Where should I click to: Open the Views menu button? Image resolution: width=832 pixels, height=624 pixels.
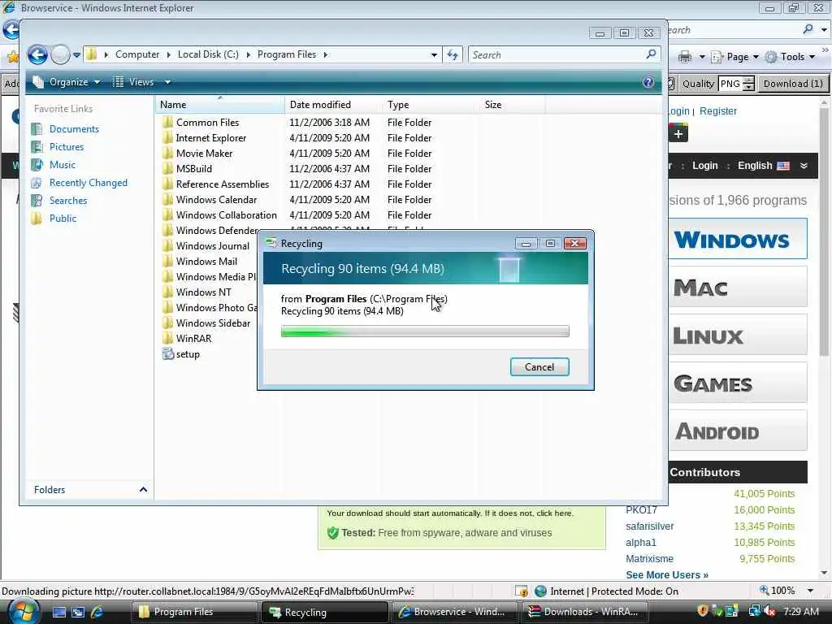coord(134,82)
